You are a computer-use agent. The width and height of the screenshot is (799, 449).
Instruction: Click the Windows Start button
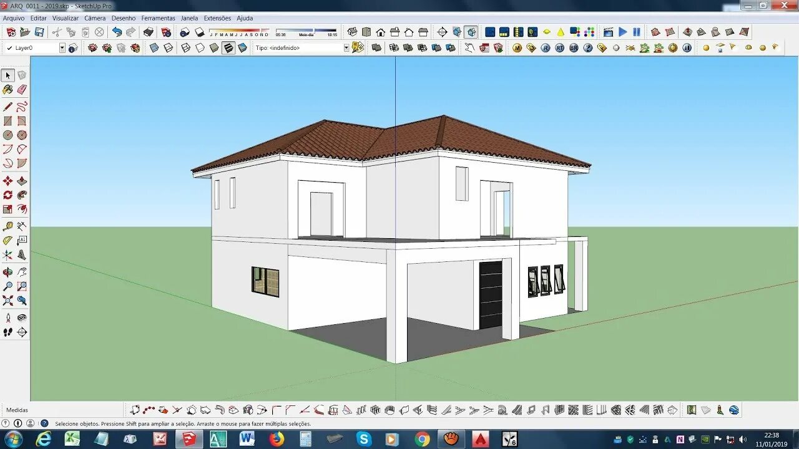click(13, 439)
